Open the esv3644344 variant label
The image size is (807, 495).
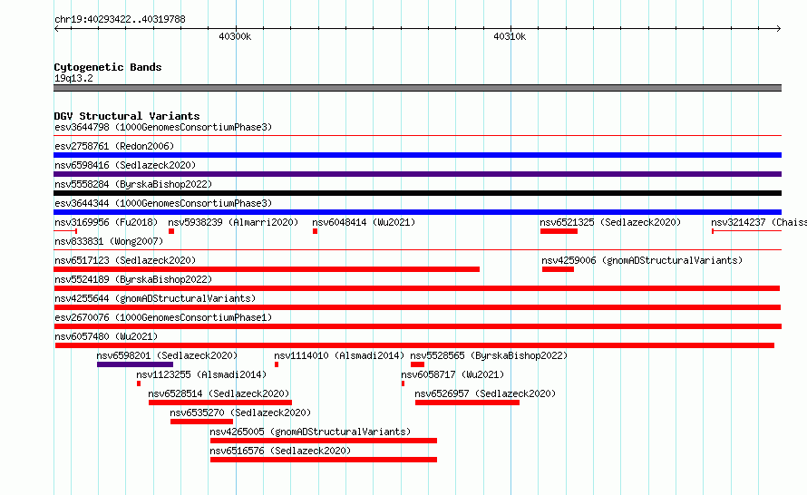163,203
